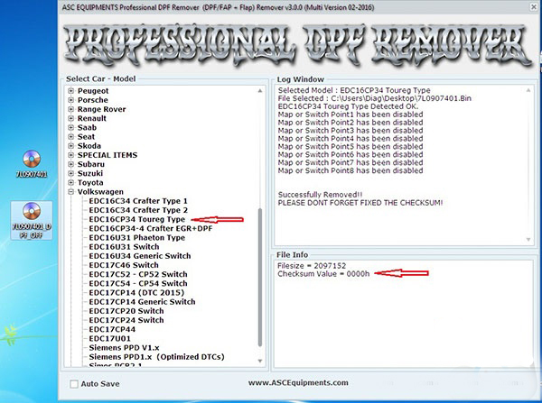Select EDC16CP34 Toureg Type entry
Image resolution: width=542 pixels, height=403 pixels.
click(137, 219)
